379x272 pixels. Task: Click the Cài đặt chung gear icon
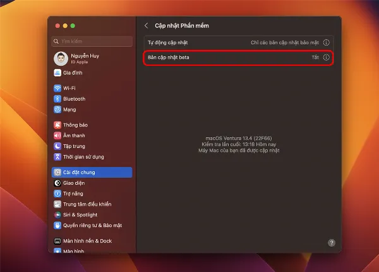[x=57, y=172]
